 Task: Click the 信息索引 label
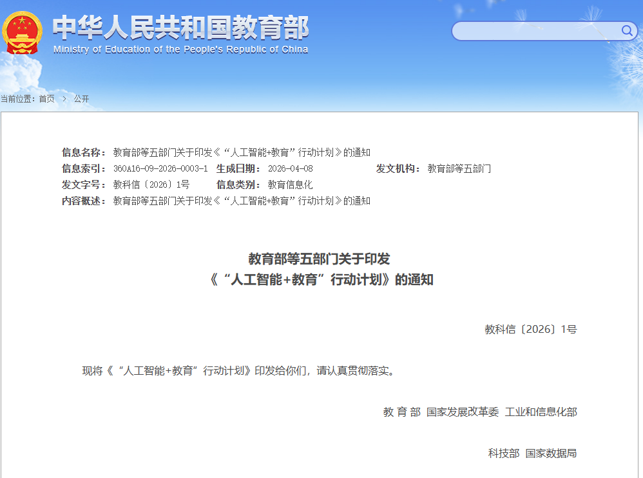[84, 168]
